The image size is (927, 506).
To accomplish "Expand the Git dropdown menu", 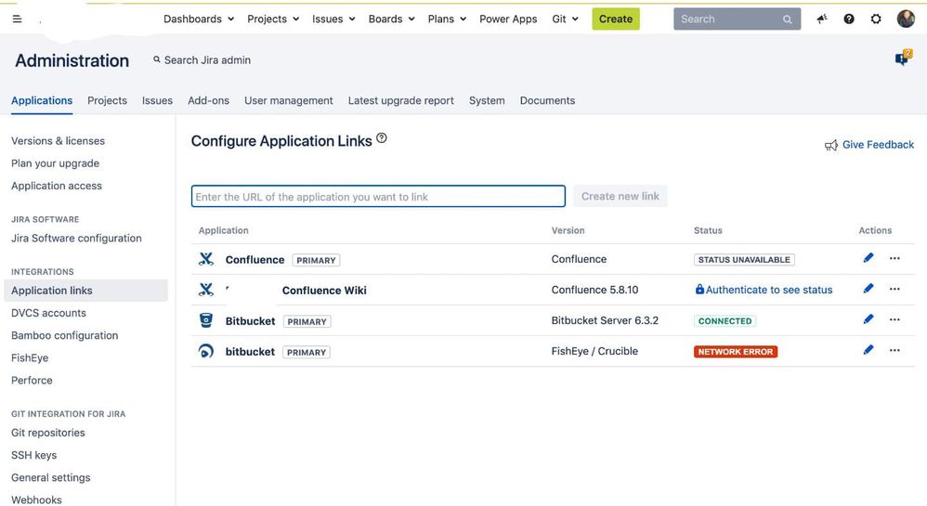I will 565,19.
